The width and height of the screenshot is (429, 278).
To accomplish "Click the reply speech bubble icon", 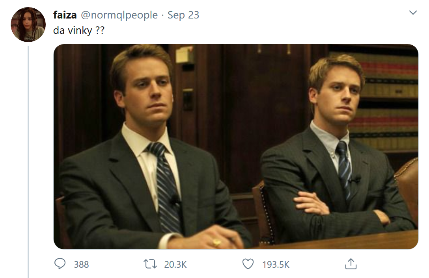I will click(x=60, y=264).
